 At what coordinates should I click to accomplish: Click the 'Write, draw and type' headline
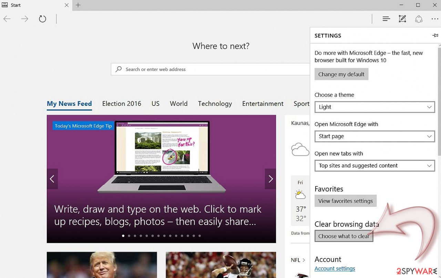[158, 215]
